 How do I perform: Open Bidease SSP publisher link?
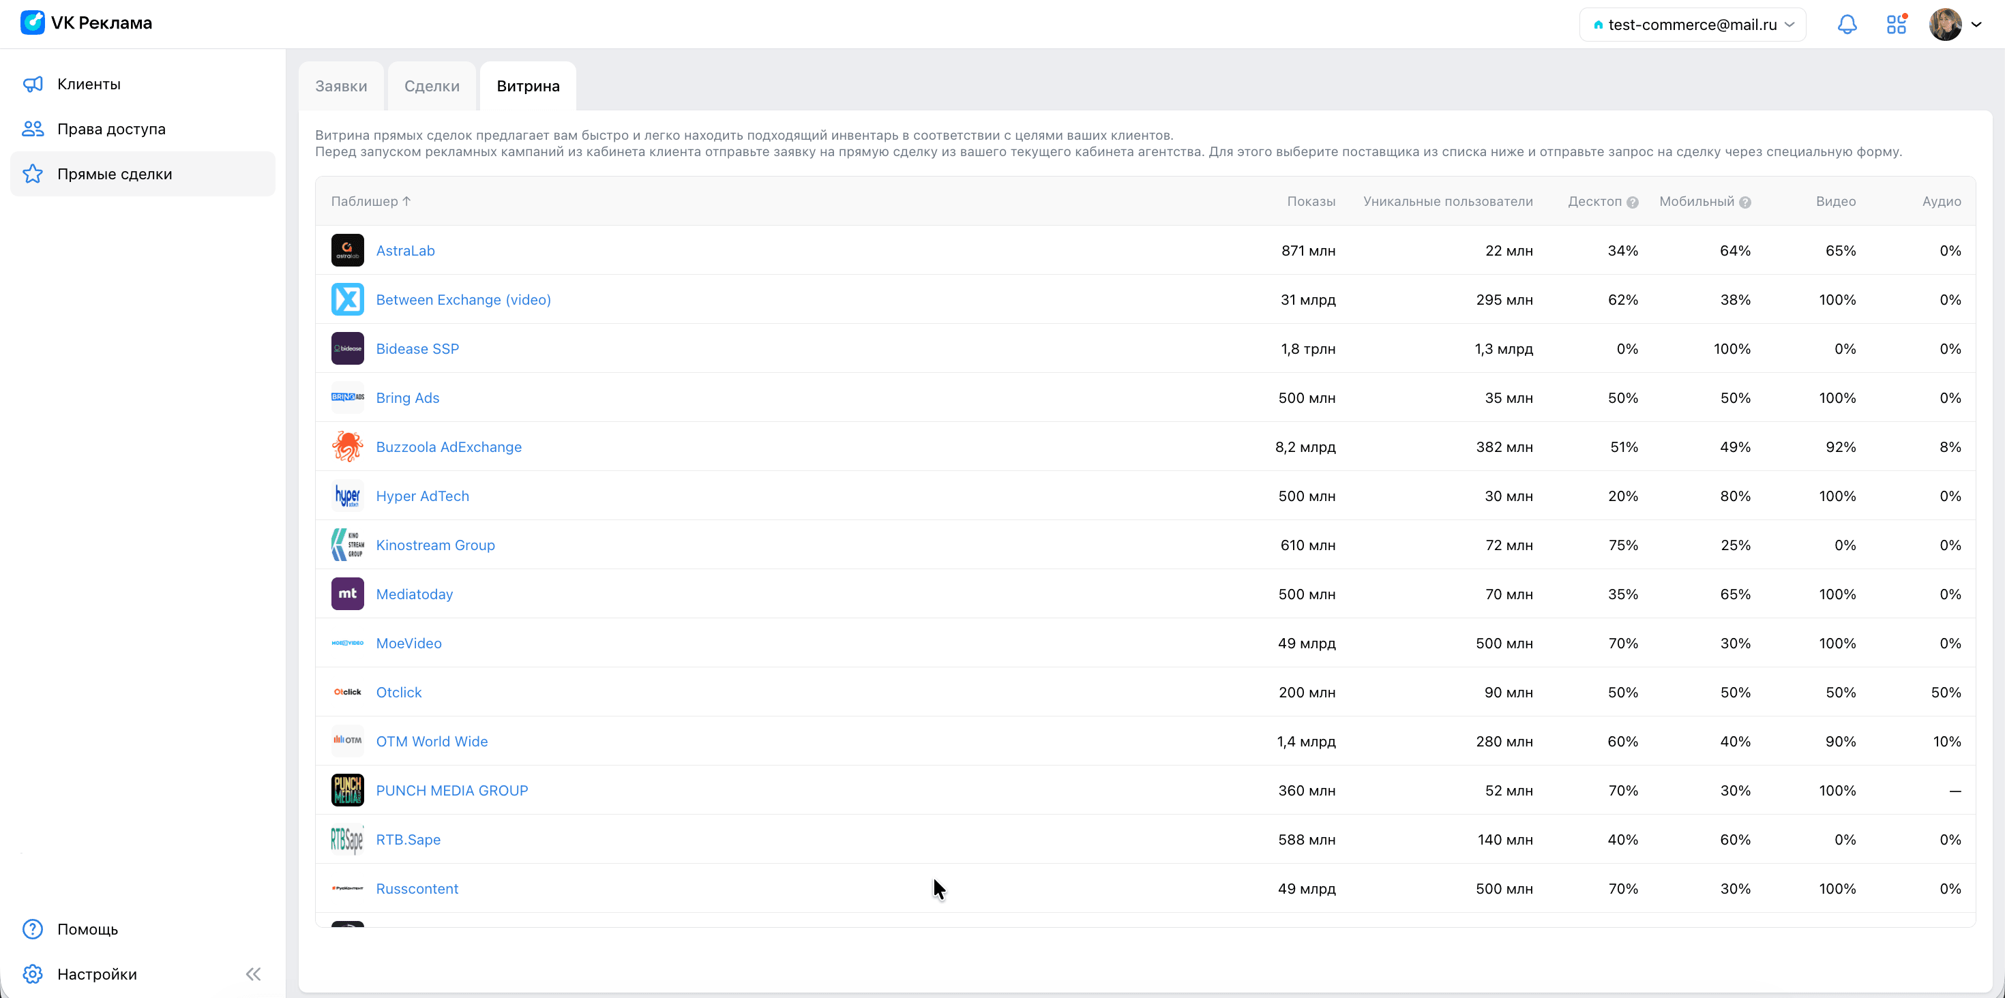[x=417, y=348]
